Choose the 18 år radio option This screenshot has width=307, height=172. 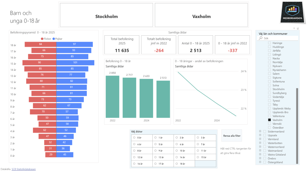(x=177, y=164)
